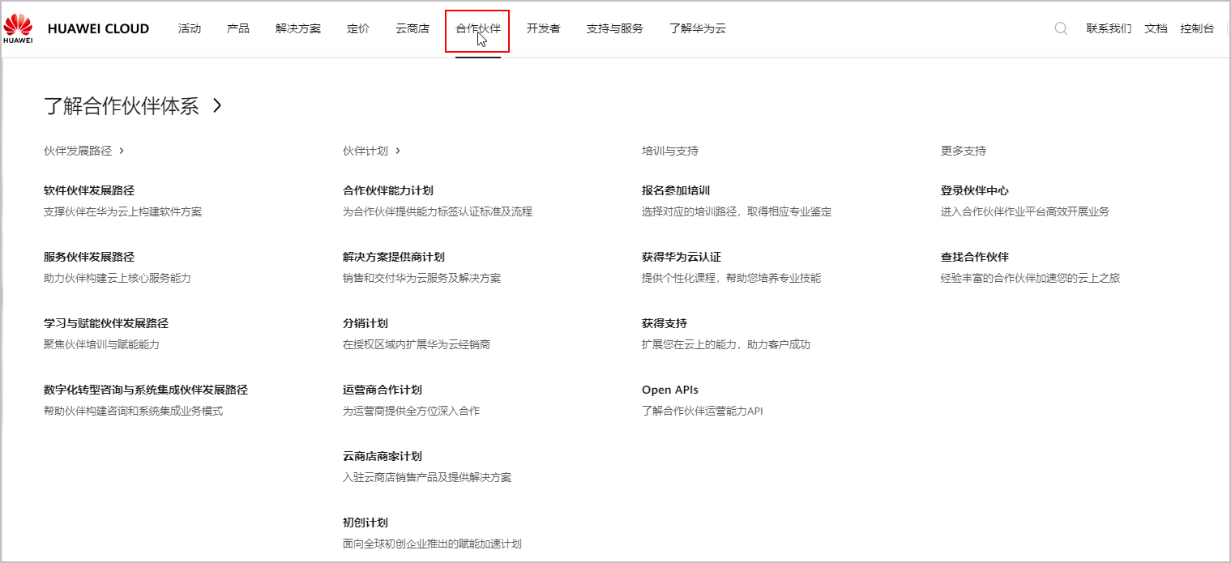Screen dimensions: 1231x563
Task: Click text 提供个性化课程，帮助您培养专业技能
Action: tap(731, 278)
